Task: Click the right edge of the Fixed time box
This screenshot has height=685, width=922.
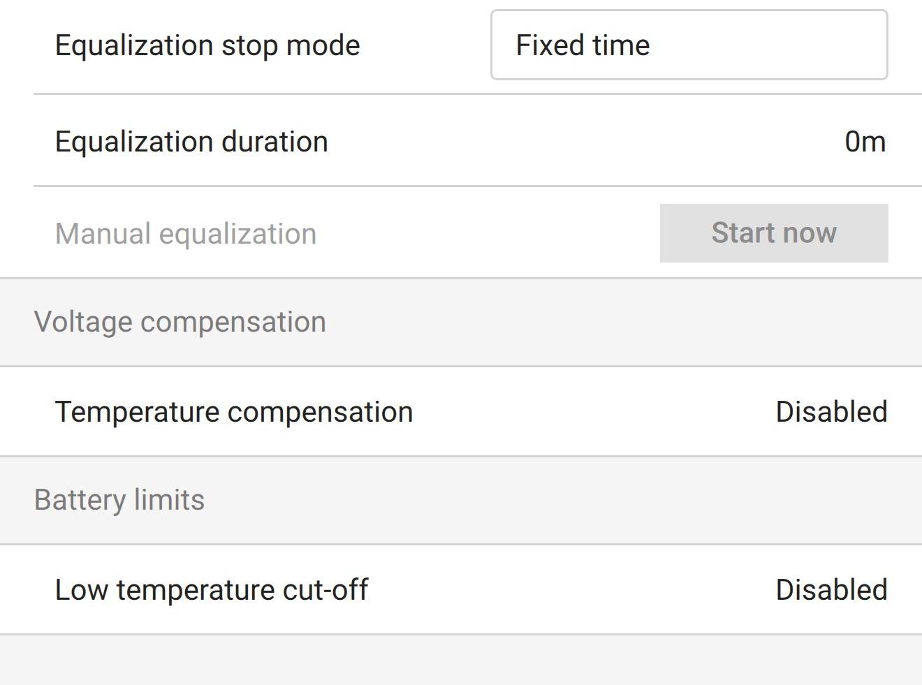Action: [877, 45]
